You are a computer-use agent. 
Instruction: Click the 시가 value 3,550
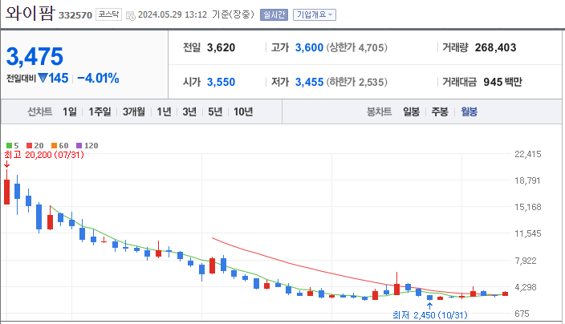click(x=221, y=82)
